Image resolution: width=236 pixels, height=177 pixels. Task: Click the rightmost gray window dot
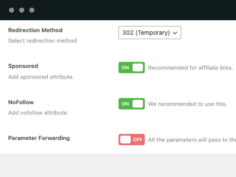point(32,10)
